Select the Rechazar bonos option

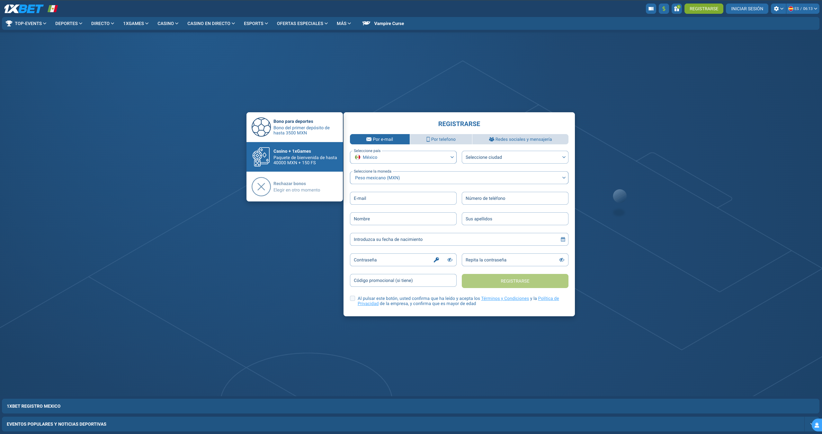coord(294,187)
